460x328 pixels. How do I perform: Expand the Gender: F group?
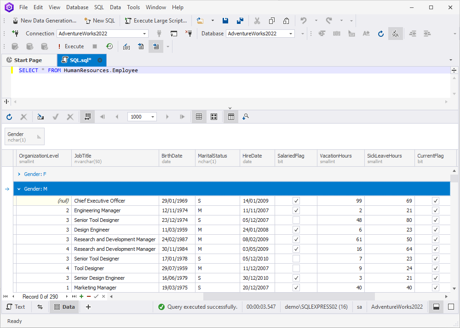(x=19, y=174)
